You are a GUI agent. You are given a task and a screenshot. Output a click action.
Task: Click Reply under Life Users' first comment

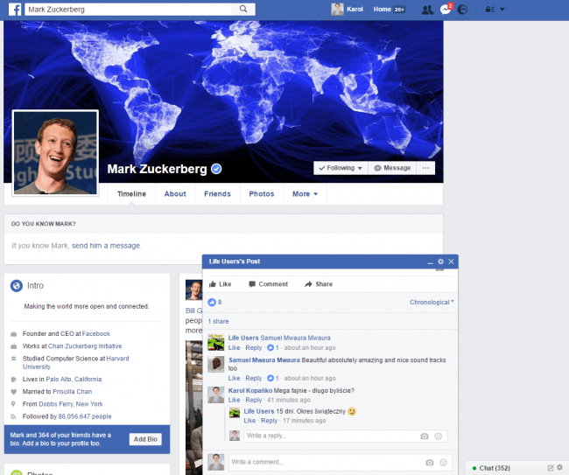[253, 348]
